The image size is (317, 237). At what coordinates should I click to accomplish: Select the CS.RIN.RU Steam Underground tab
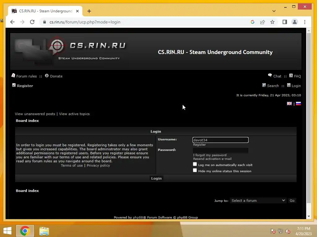tap(45, 11)
